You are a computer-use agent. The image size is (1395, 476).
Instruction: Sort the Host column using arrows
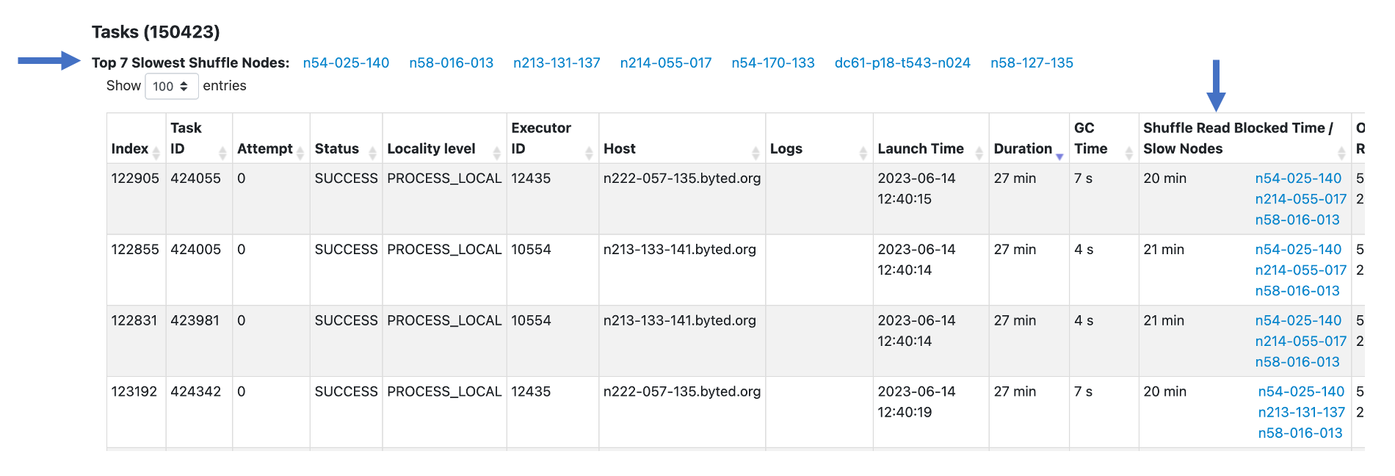756,153
